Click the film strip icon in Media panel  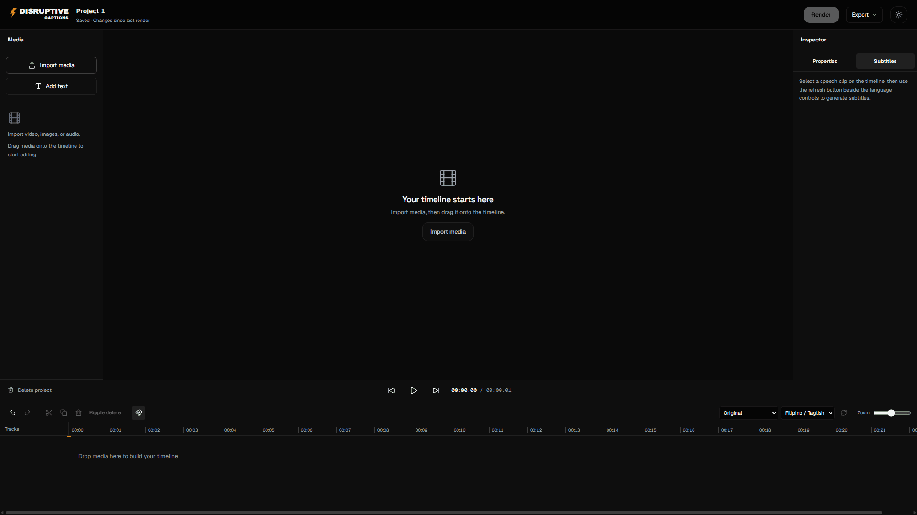pos(14,118)
